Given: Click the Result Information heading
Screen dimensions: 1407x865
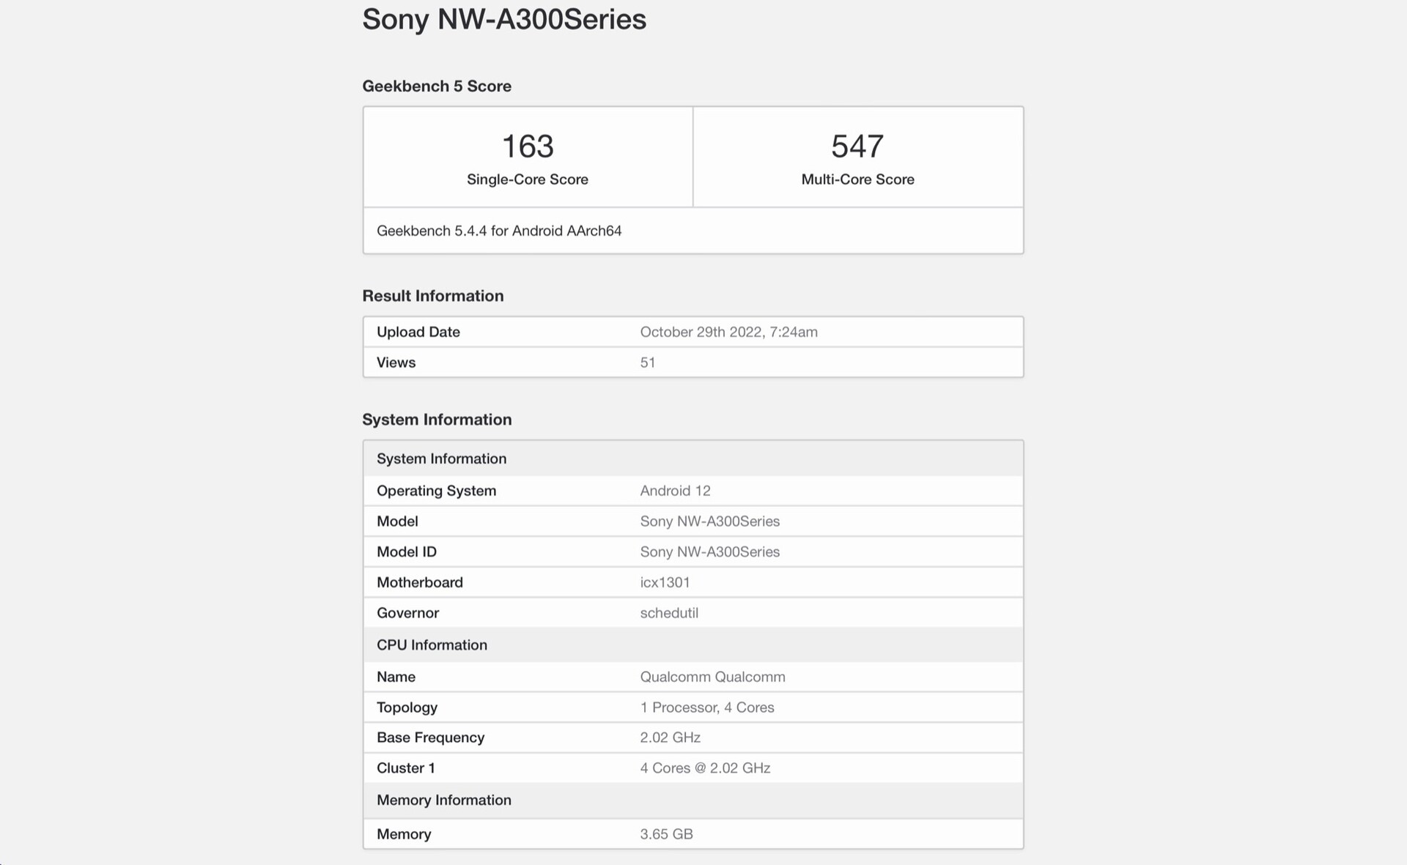Looking at the screenshot, I should [433, 296].
